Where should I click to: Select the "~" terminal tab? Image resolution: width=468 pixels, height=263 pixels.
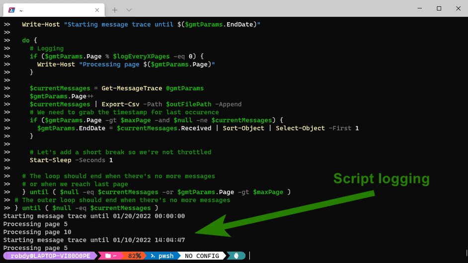(x=54, y=10)
